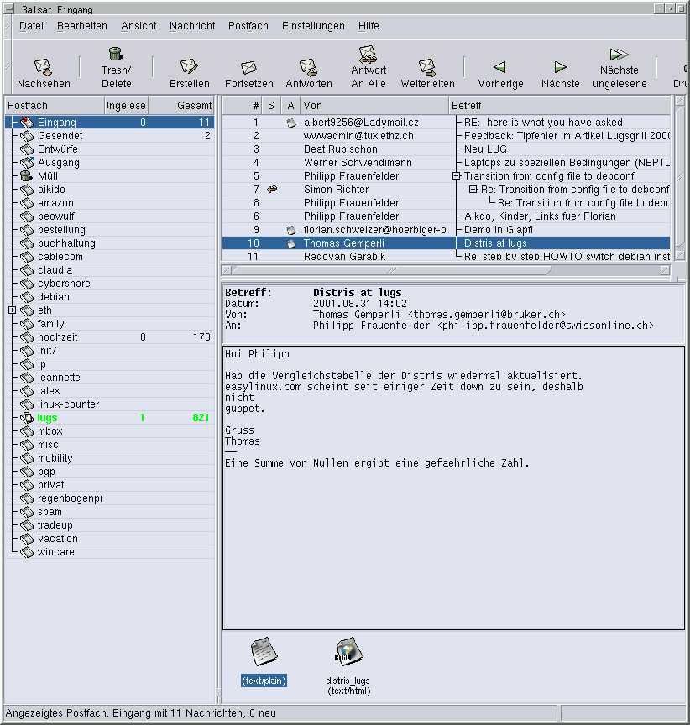The height and width of the screenshot is (725, 690).
Task: Click the Nachsehen check mail icon
Action: tap(44, 66)
